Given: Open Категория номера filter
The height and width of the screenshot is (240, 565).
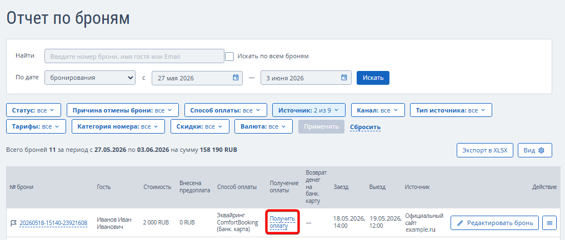Looking at the screenshot, I should point(118,126).
